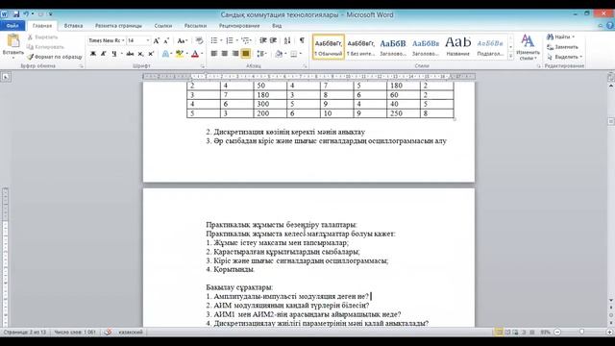
Task: Open the borders dropdown in the Абзац group
Action: (x=301, y=54)
